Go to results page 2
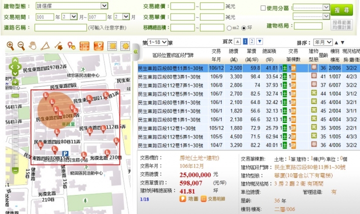This screenshot has width=360, height=214. pyautogui.click(x=251, y=41)
